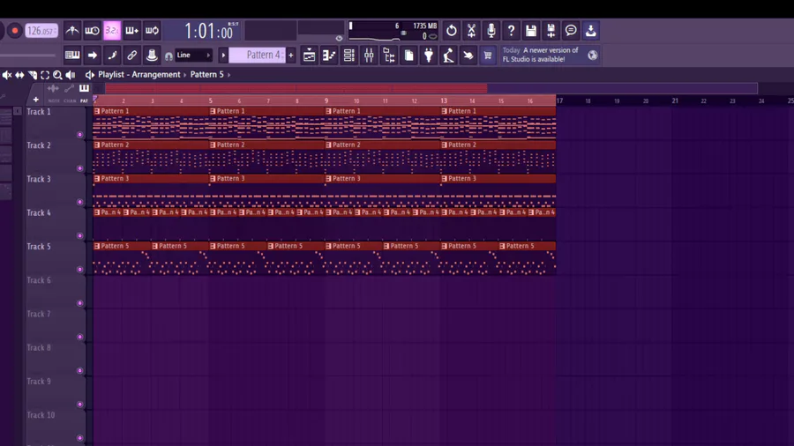Screen dimensions: 794x446
Task: Toggle auto-scroll arrow icon
Action: (x=92, y=56)
